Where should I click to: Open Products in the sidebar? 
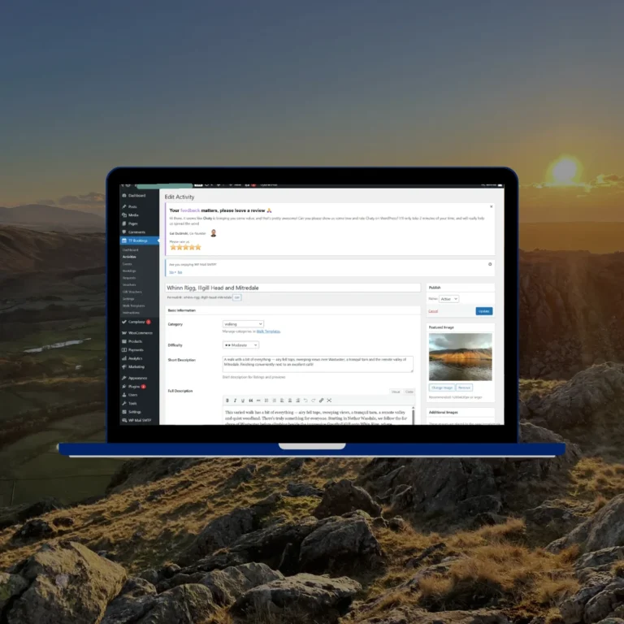[139, 341]
